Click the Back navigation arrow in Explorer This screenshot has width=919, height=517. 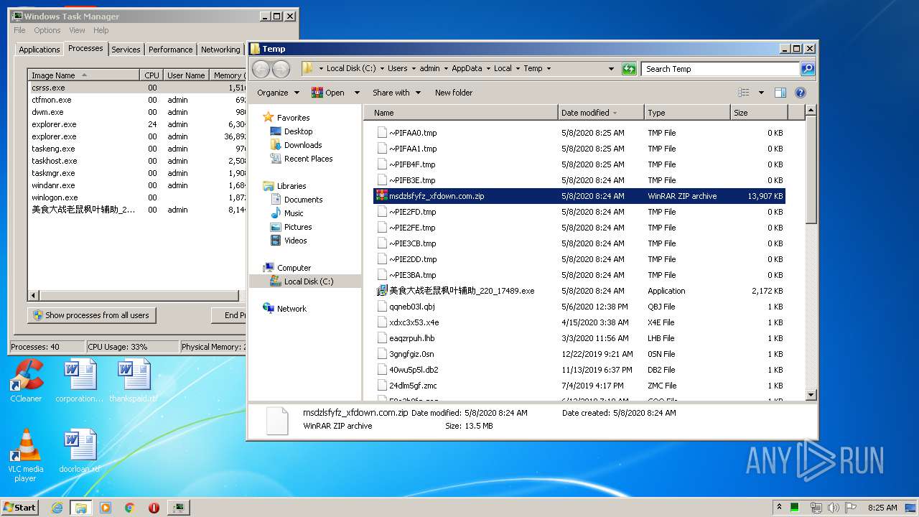click(x=261, y=69)
